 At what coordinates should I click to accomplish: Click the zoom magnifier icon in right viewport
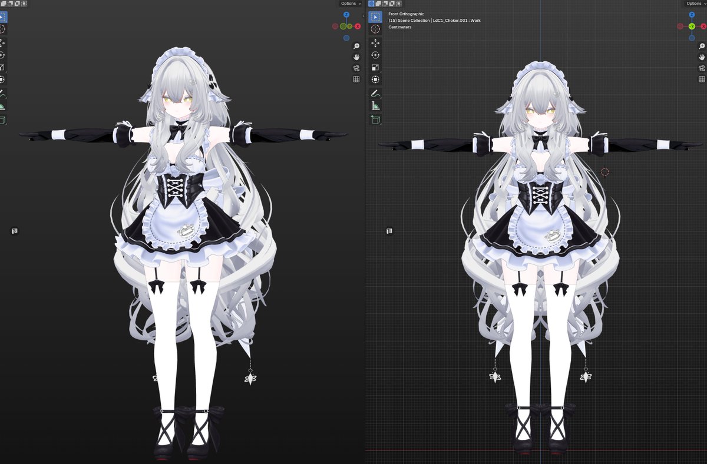click(x=702, y=46)
